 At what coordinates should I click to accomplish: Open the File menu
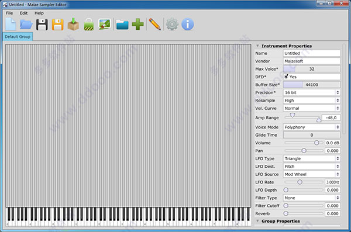coord(9,13)
